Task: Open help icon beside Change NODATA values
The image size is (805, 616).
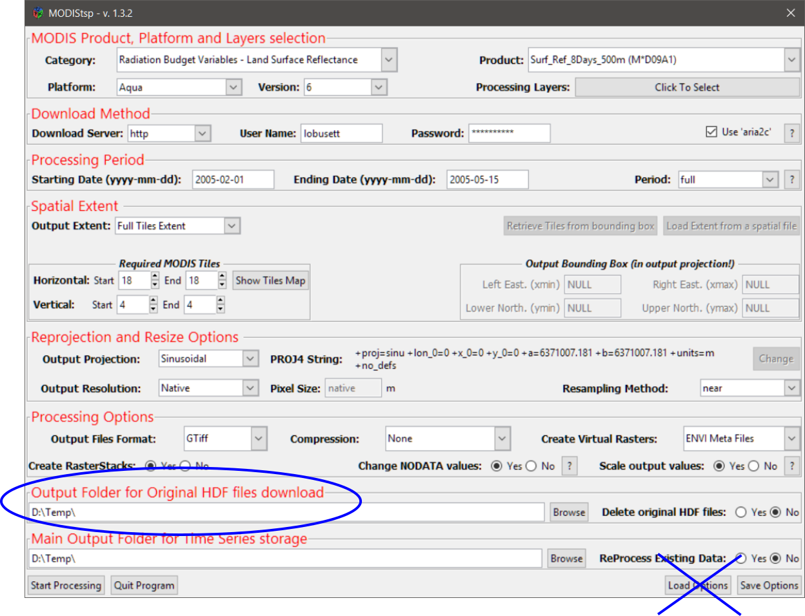Action: 569,466
